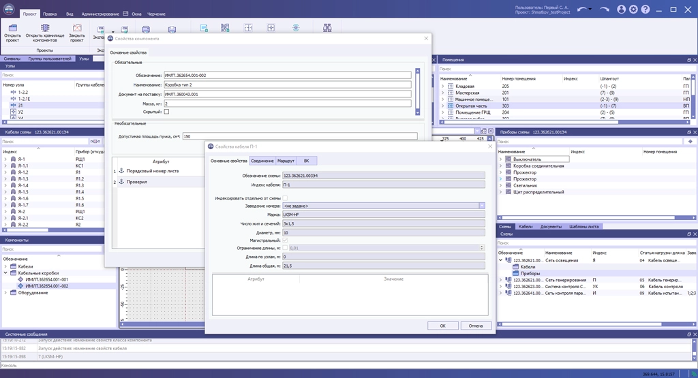The image size is (698, 378).
Task: Click the Закрыть проект toolbar icon
Action: pyautogui.click(x=77, y=28)
